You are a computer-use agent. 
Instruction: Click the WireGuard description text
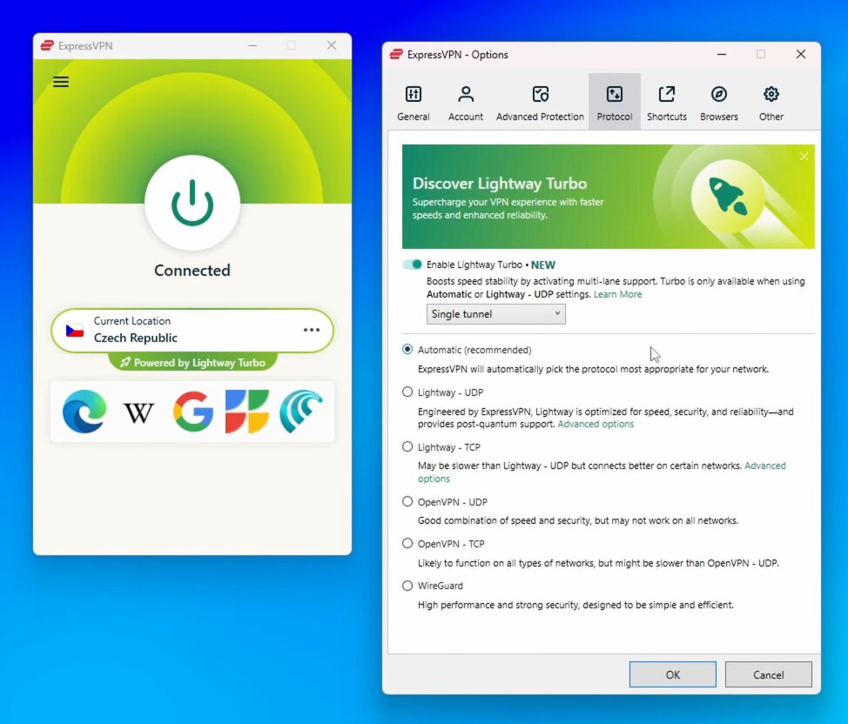(x=575, y=605)
